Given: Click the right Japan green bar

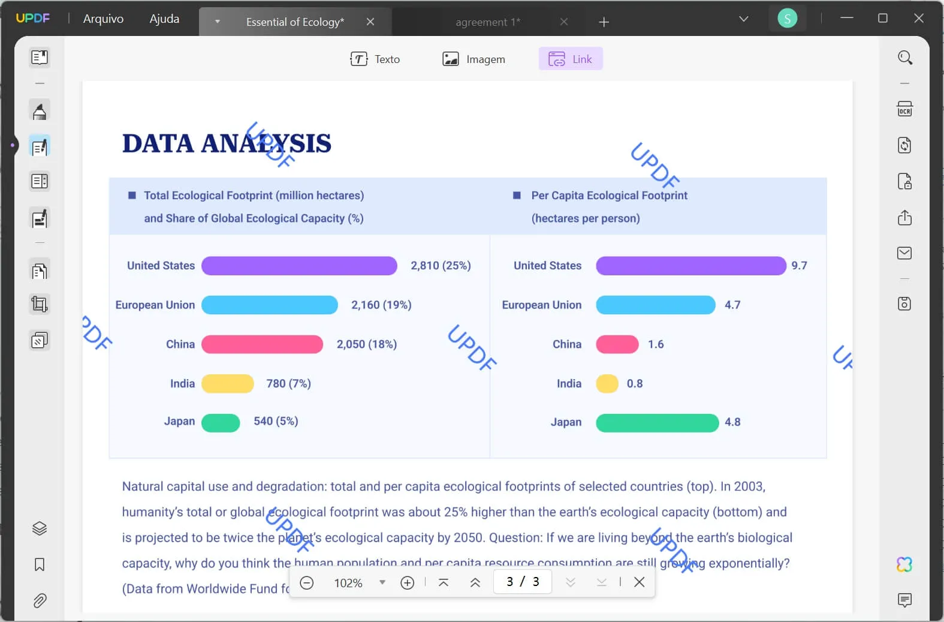Looking at the screenshot, I should (x=657, y=423).
